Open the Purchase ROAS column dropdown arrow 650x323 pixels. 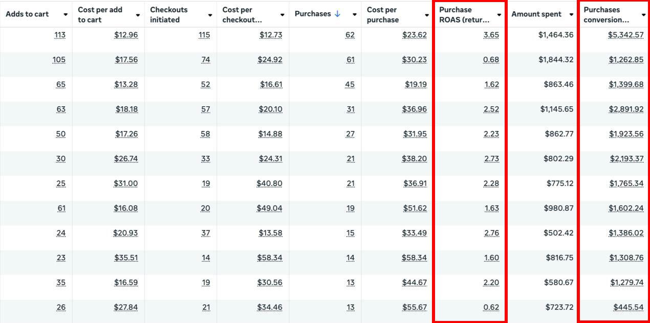(499, 15)
